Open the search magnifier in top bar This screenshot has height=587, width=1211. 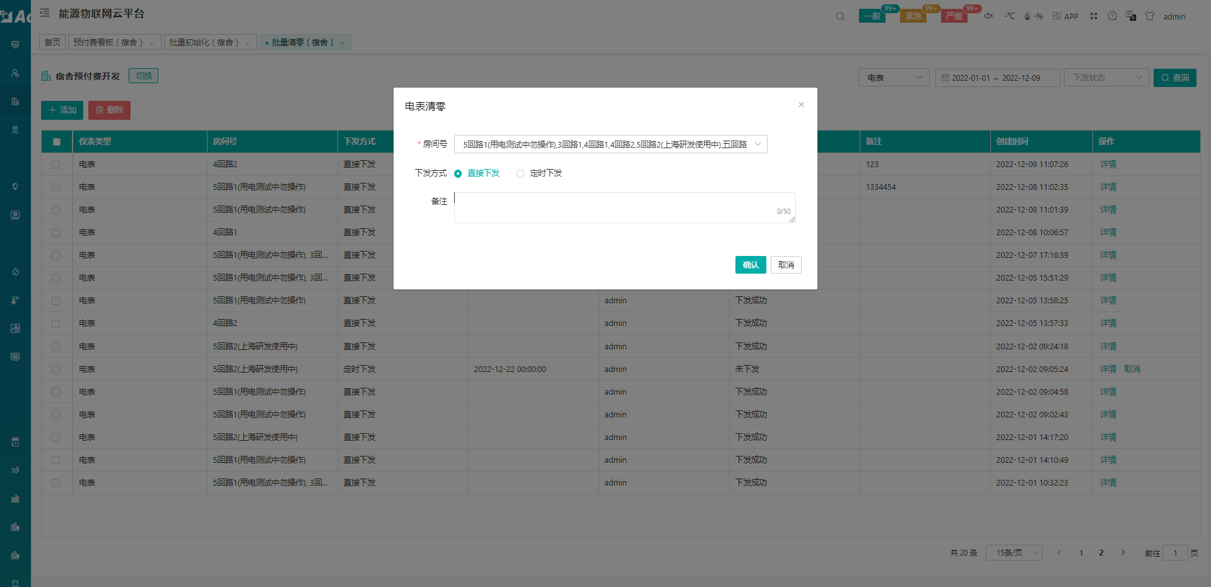pos(840,16)
